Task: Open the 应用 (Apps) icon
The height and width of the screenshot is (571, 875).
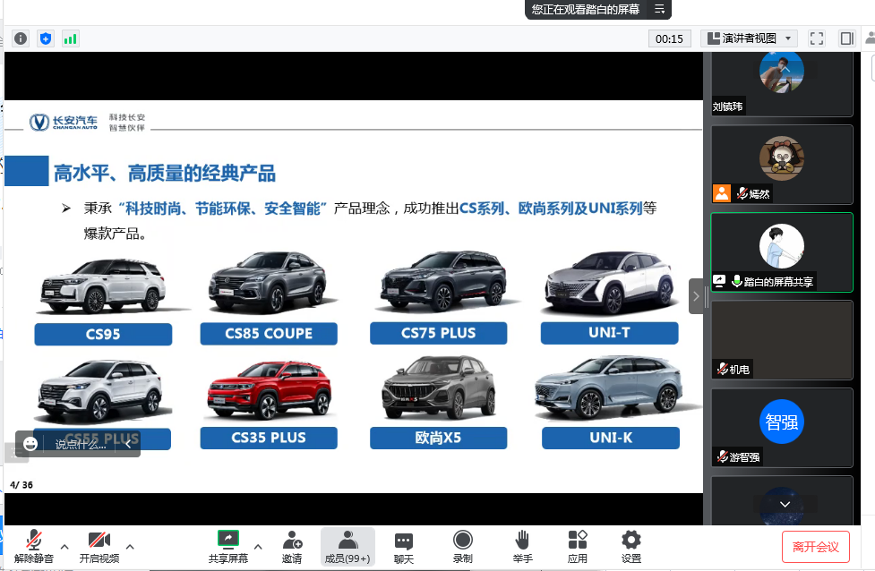Action: [x=578, y=546]
